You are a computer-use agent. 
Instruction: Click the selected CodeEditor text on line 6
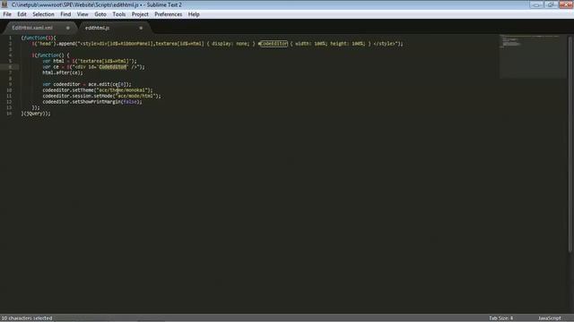(x=112, y=67)
